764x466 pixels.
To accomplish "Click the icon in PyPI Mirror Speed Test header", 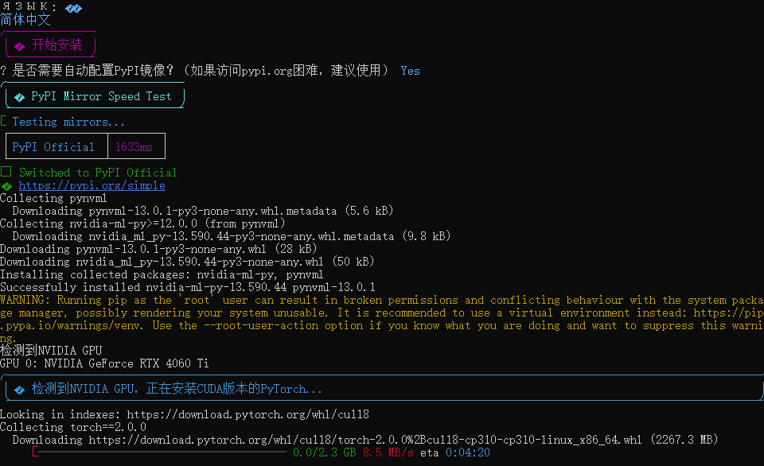I will point(19,97).
